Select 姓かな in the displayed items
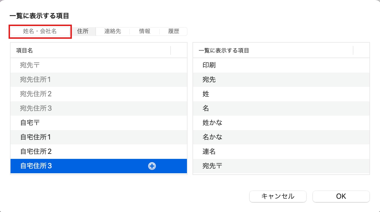This screenshot has height=212, width=380. click(x=281, y=123)
